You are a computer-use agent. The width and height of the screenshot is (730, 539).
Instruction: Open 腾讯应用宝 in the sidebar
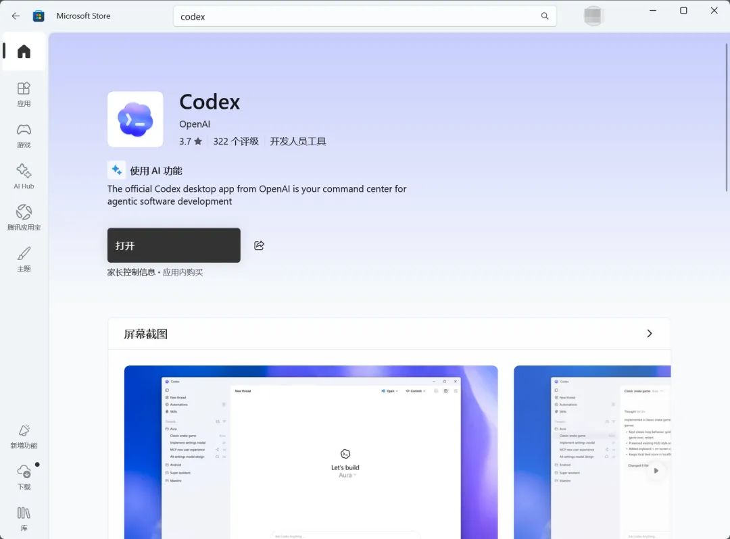[24, 217]
